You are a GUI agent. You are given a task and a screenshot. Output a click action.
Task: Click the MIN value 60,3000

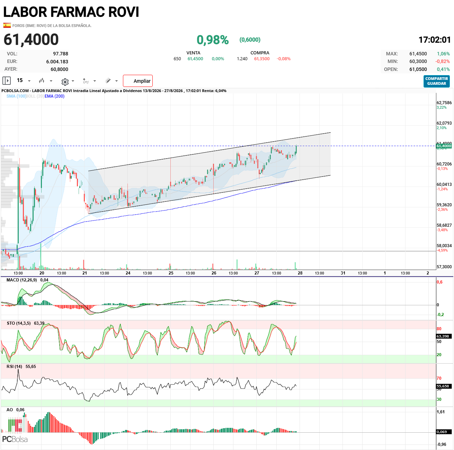[418, 61]
